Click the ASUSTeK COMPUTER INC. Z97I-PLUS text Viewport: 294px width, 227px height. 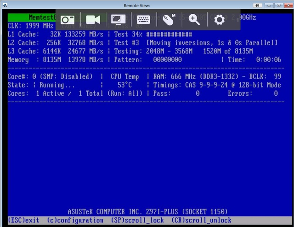(123, 212)
